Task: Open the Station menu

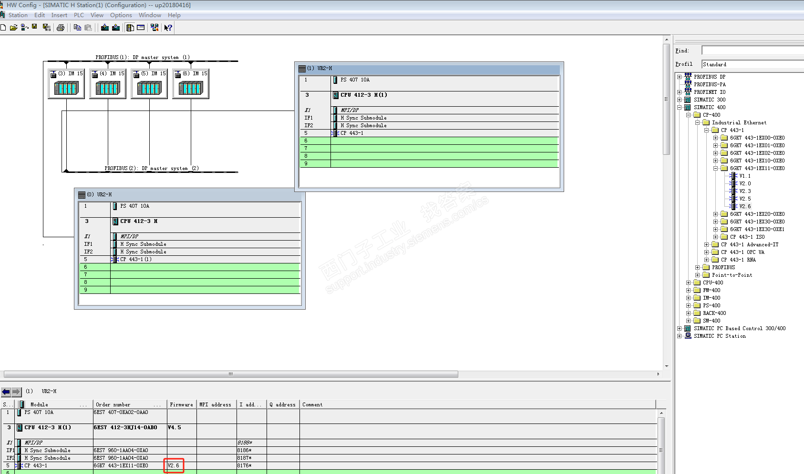Action: tap(18, 15)
